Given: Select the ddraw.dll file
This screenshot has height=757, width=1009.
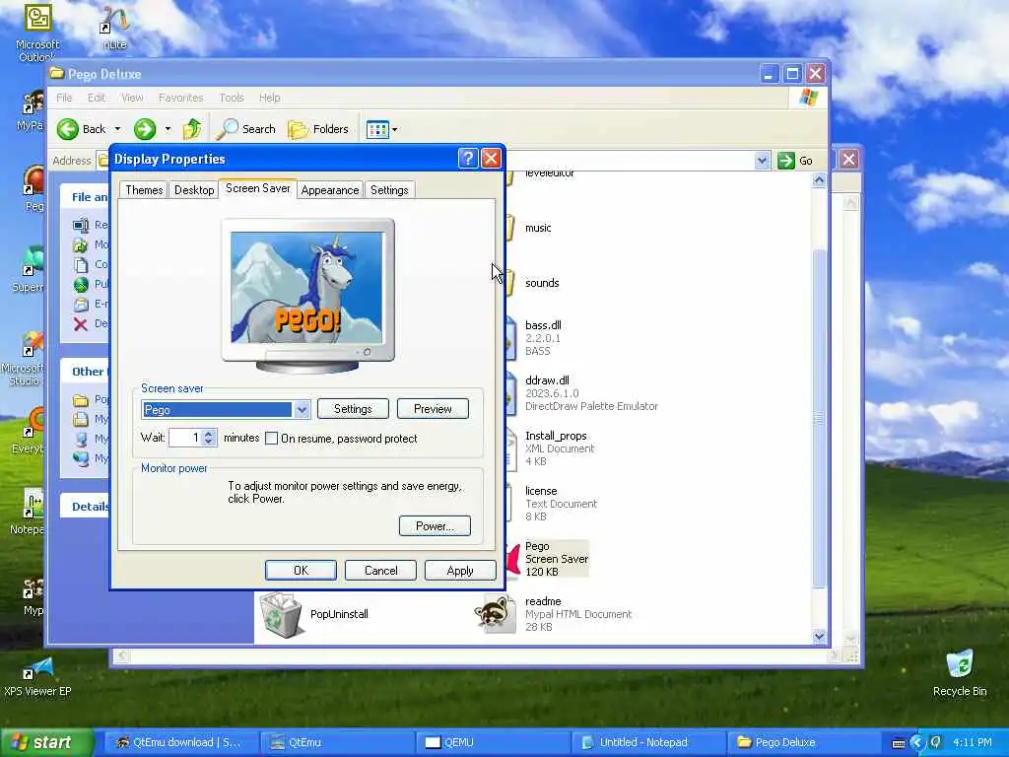Looking at the screenshot, I should pos(591,393).
